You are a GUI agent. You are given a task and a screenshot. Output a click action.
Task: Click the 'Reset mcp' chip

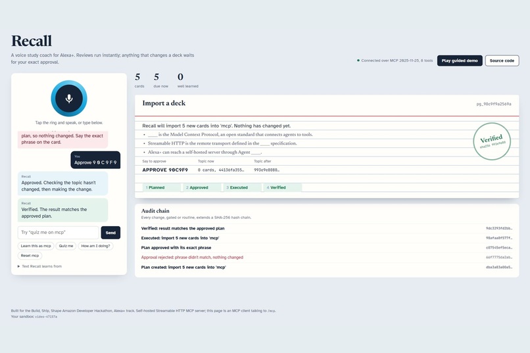(x=30, y=256)
